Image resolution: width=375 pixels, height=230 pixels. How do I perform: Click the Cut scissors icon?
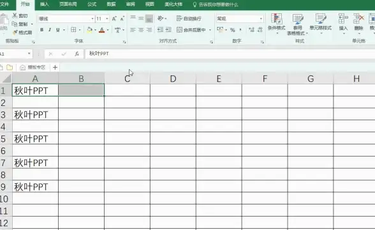[15, 15]
